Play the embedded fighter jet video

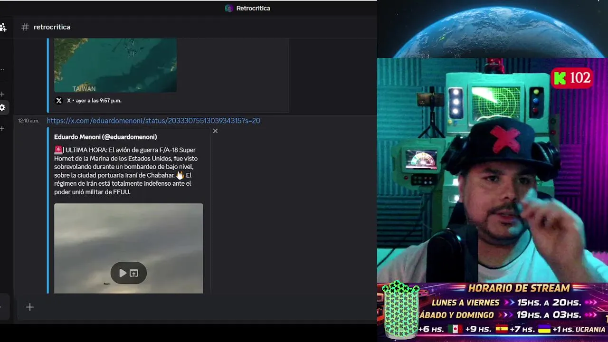(x=123, y=273)
